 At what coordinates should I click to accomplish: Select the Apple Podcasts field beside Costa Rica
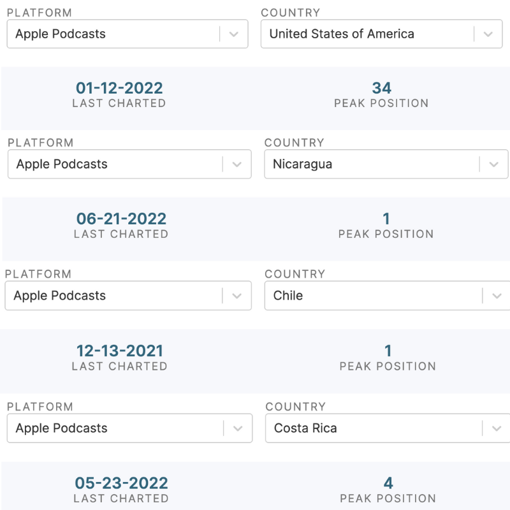tap(116, 428)
